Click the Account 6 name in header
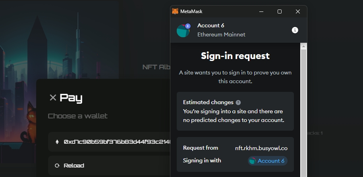The image size is (363, 177). (x=211, y=26)
